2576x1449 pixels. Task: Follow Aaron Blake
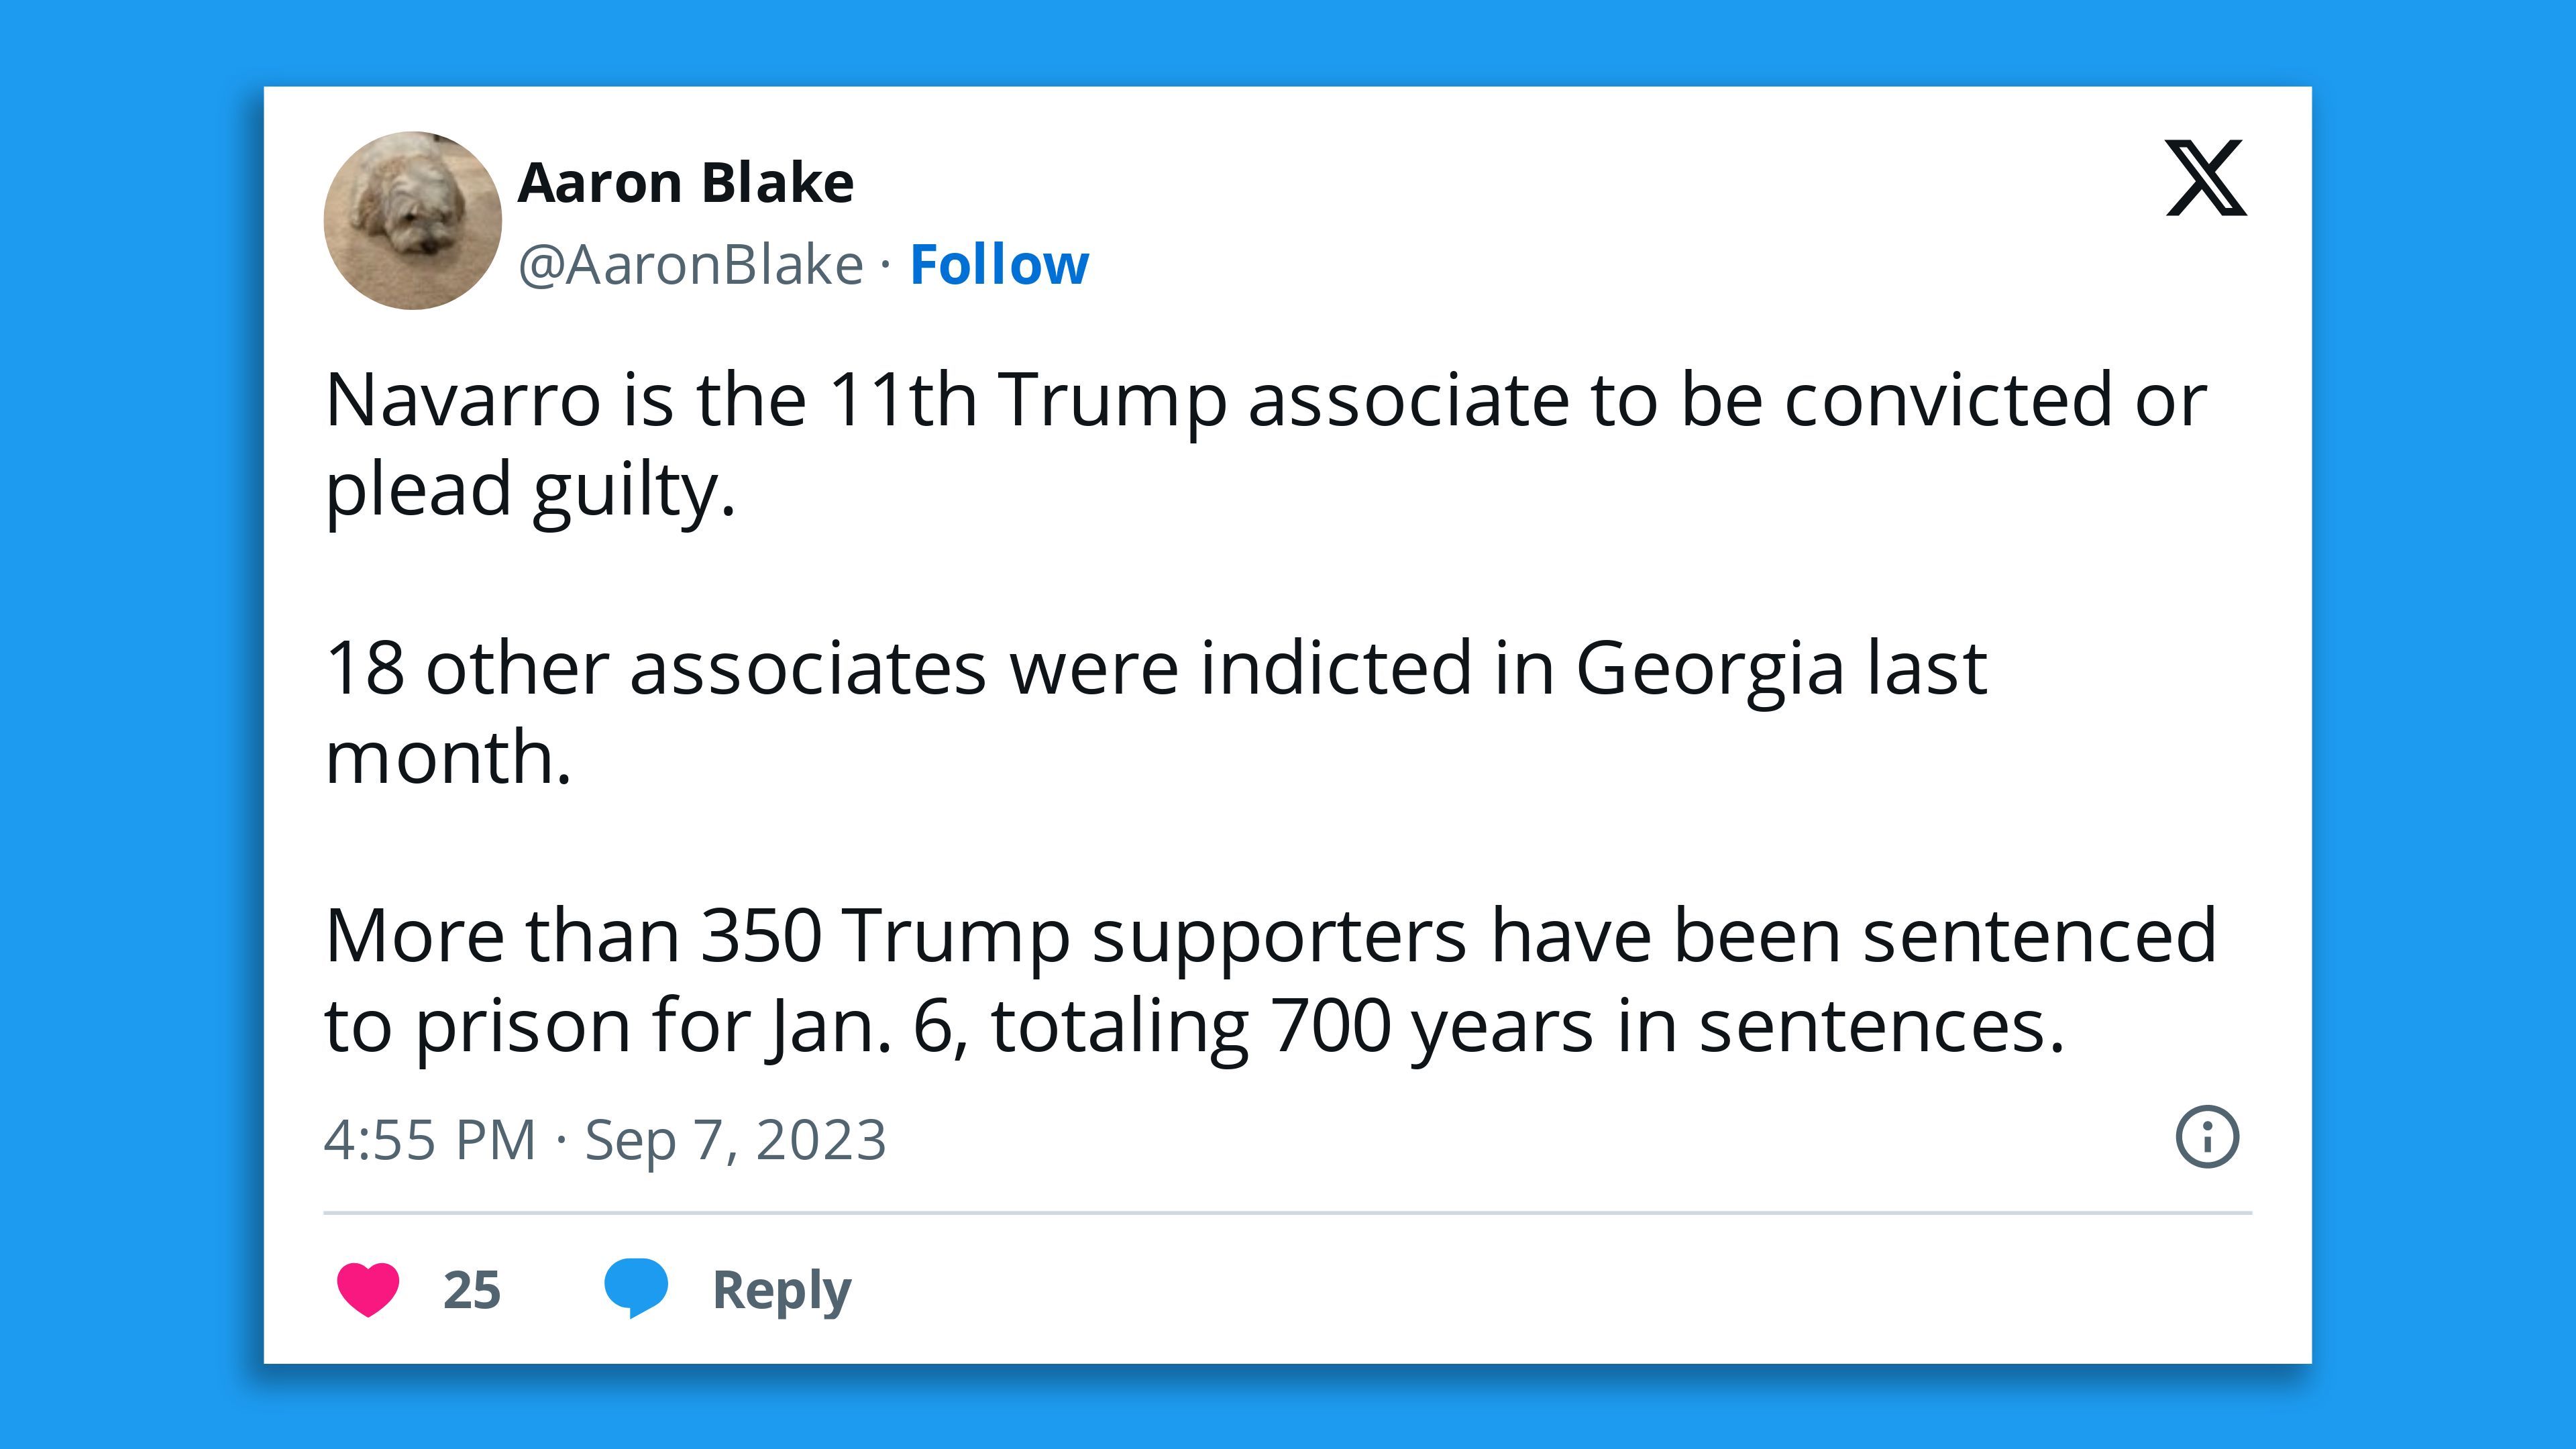(998, 265)
